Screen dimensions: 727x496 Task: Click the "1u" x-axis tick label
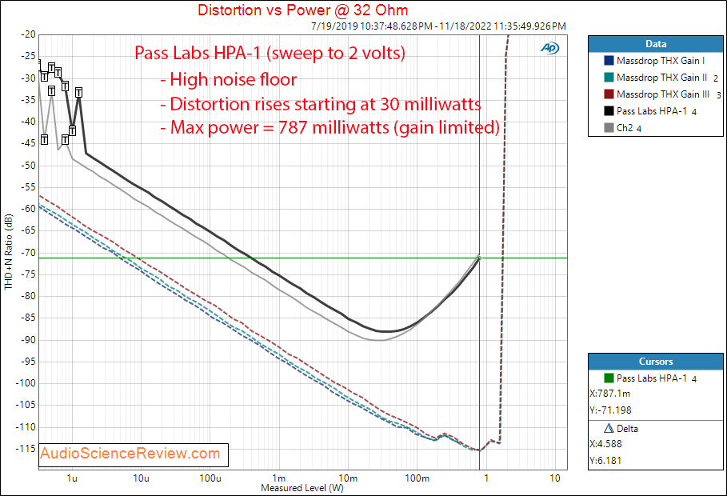point(72,478)
